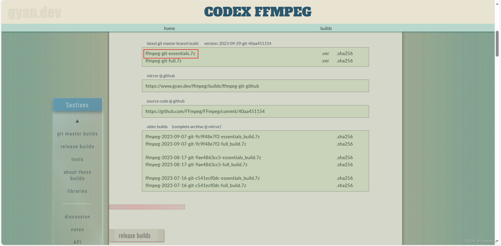This screenshot has width=501, height=246.
Task: Go to tools sidebar section
Action: pyautogui.click(x=77, y=159)
